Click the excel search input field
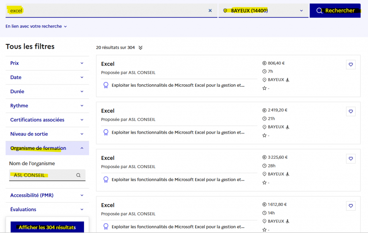This screenshot has height=233, width=368. [108, 11]
